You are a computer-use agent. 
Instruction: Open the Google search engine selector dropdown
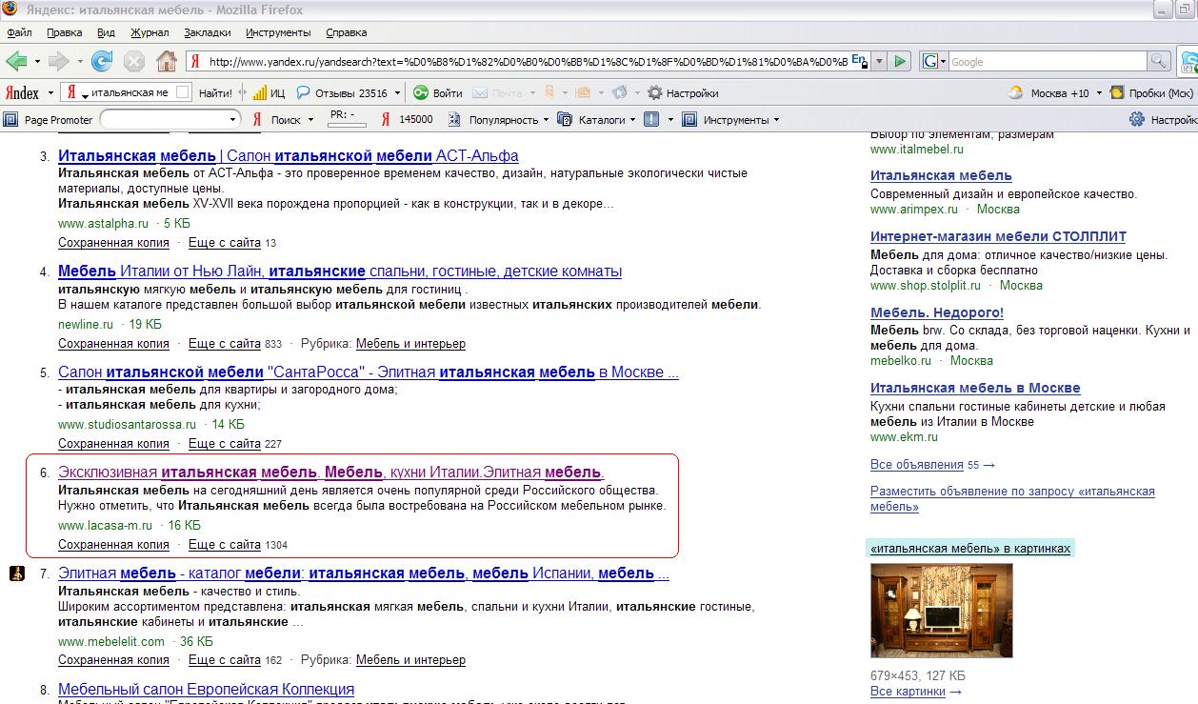[x=943, y=61]
